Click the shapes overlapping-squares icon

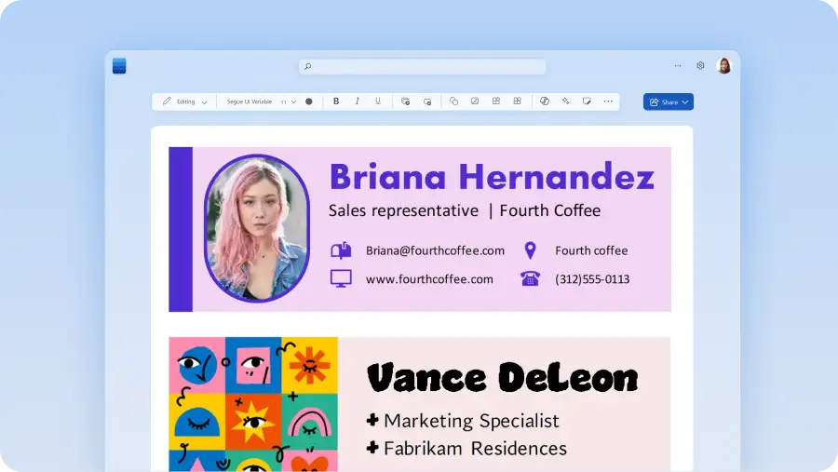click(453, 101)
